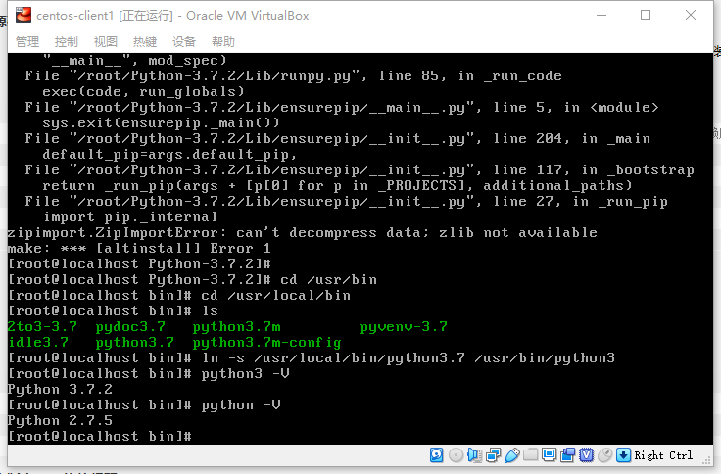Click the USB devices status icon
This screenshot has width=721, height=474.
tap(511, 455)
